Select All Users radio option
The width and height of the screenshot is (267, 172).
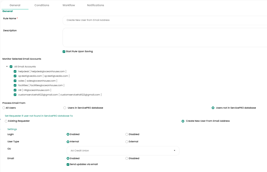[x=4, y=108]
